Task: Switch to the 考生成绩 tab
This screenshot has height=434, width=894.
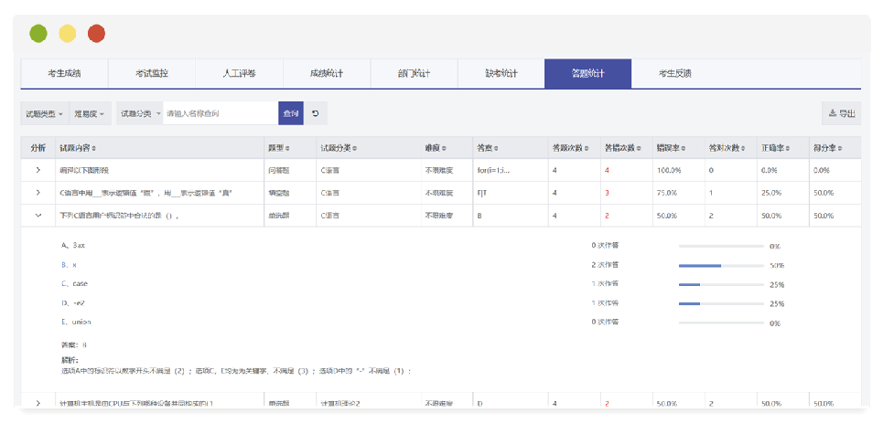Action: click(x=64, y=73)
